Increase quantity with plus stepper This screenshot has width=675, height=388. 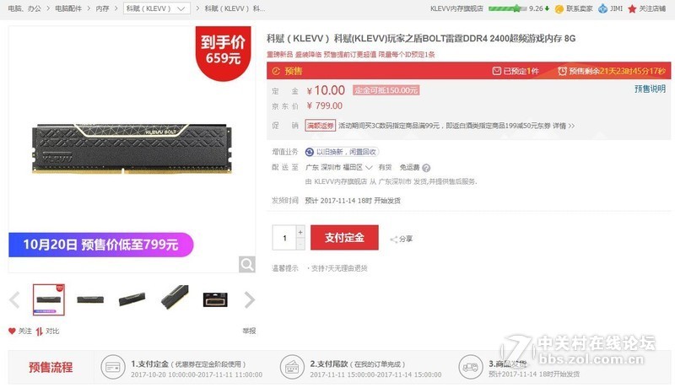pos(300,231)
